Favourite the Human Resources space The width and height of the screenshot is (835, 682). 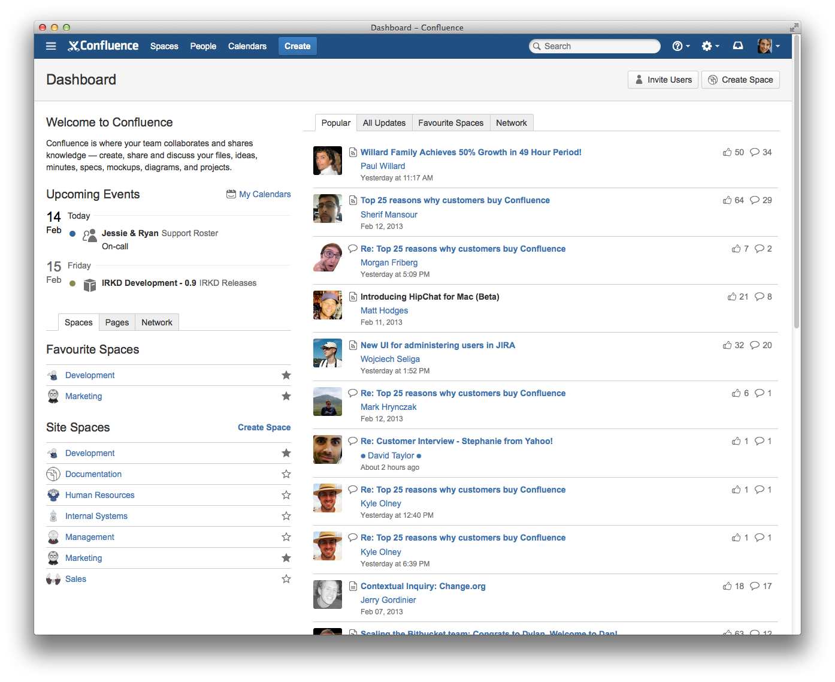(286, 495)
